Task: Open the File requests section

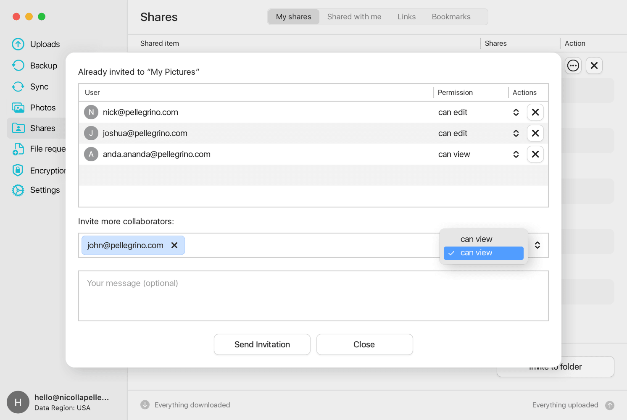Action: pos(47,149)
